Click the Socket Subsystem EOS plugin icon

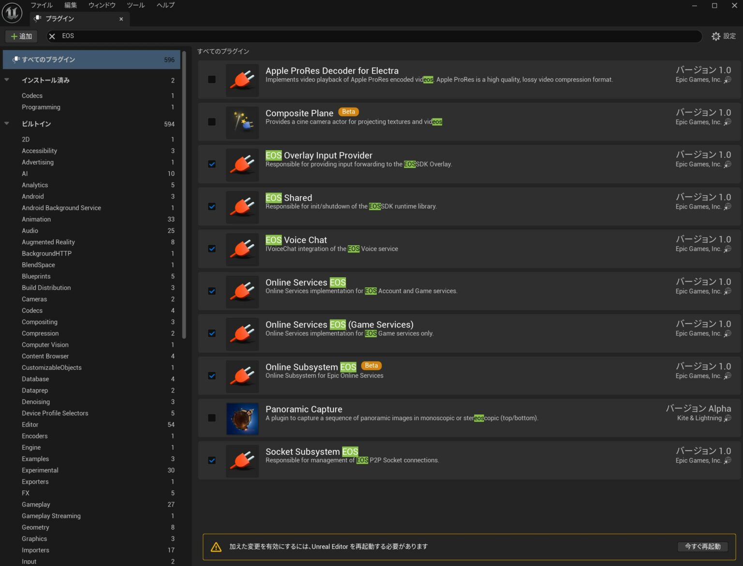(x=242, y=461)
